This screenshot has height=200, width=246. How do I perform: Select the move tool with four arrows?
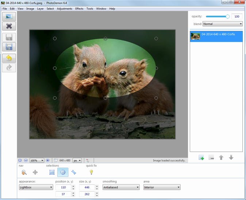click(35, 172)
